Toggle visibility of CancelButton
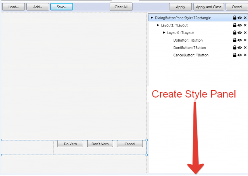248x176 pixels. (239, 55)
